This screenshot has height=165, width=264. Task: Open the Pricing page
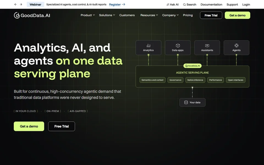(188, 15)
